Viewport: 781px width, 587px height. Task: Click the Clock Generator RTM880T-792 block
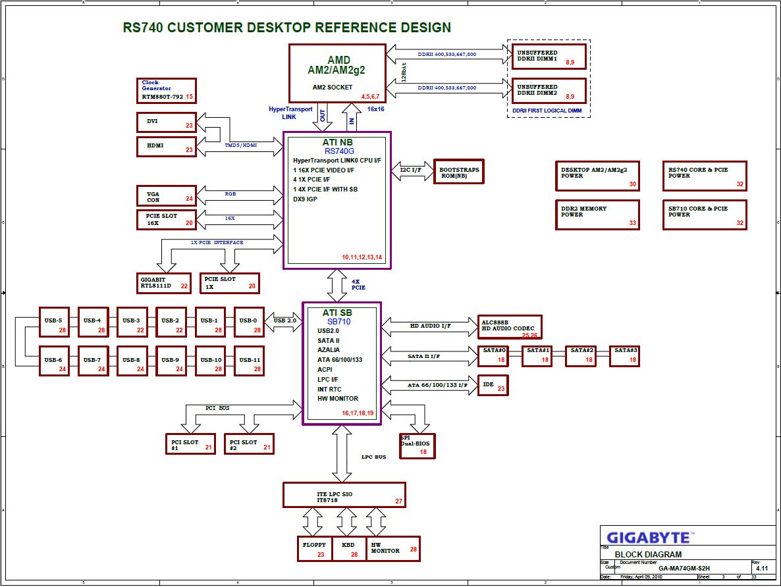(x=167, y=91)
